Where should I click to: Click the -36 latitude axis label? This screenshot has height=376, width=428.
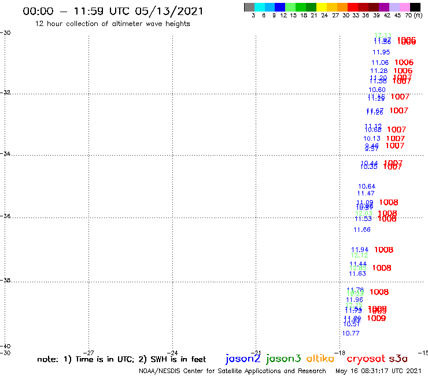[5, 216]
